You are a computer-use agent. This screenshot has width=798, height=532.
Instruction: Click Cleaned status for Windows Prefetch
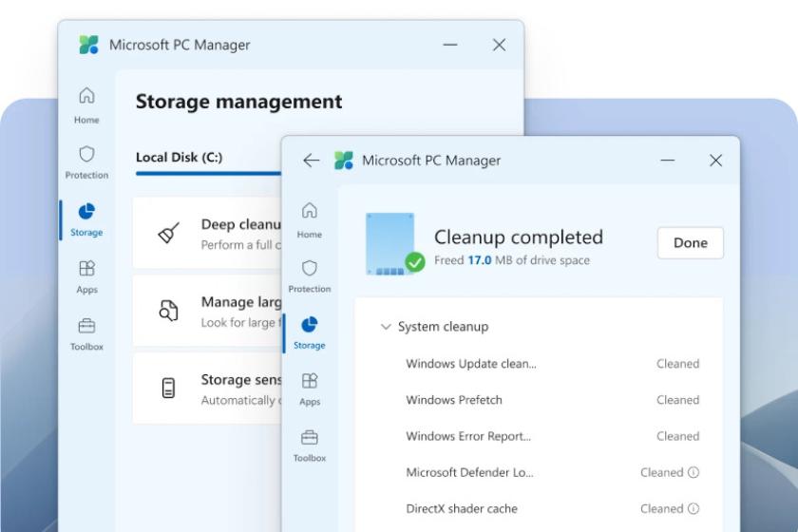point(677,400)
